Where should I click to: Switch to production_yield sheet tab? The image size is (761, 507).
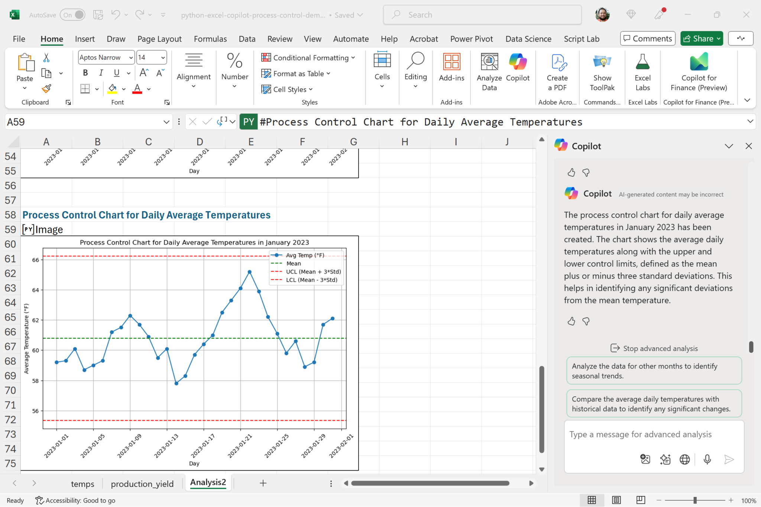click(142, 484)
